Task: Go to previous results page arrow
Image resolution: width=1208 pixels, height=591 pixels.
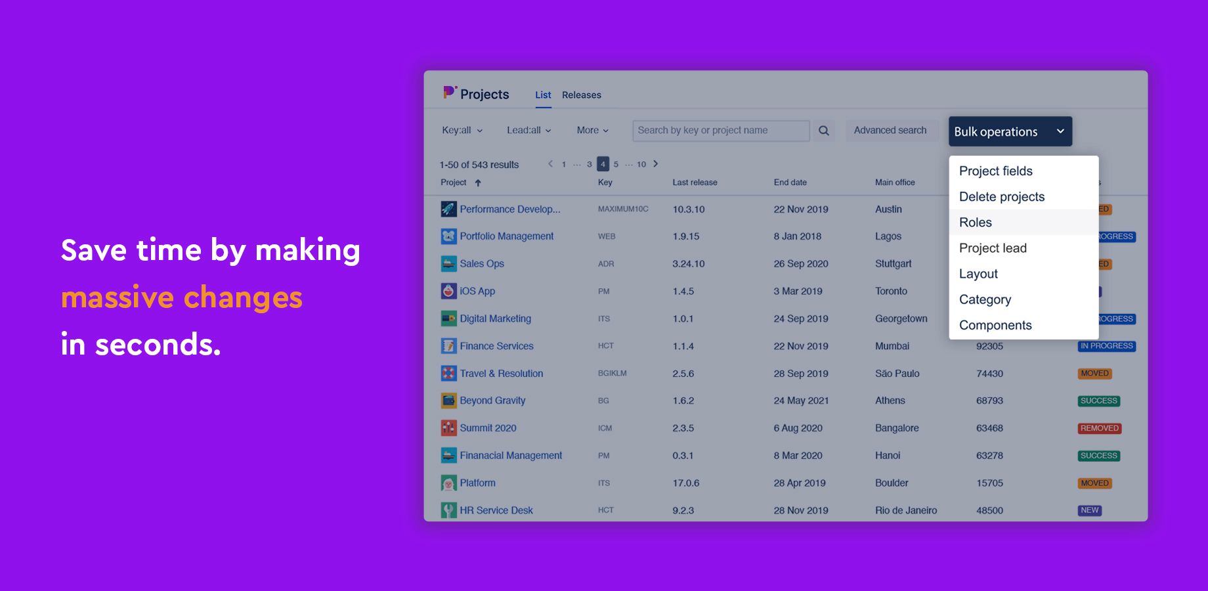Action: pyautogui.click(x=550, y=164)
